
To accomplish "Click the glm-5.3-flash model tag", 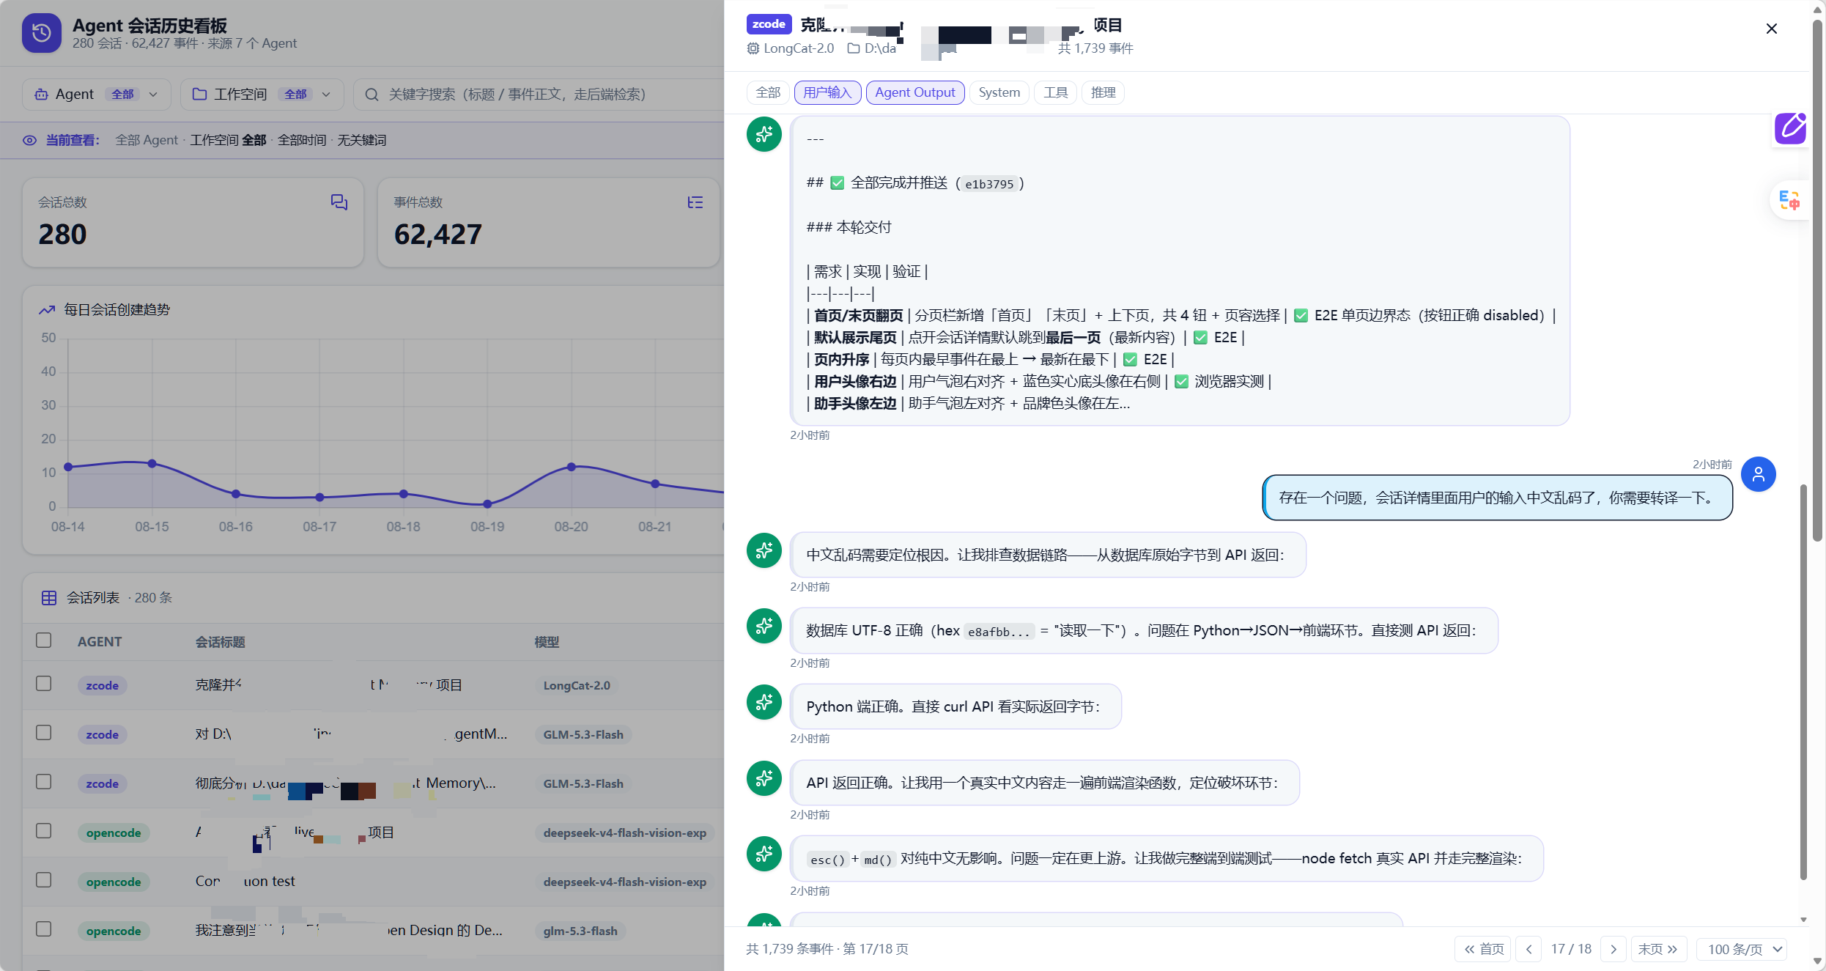I will click(x=580, y=931).
